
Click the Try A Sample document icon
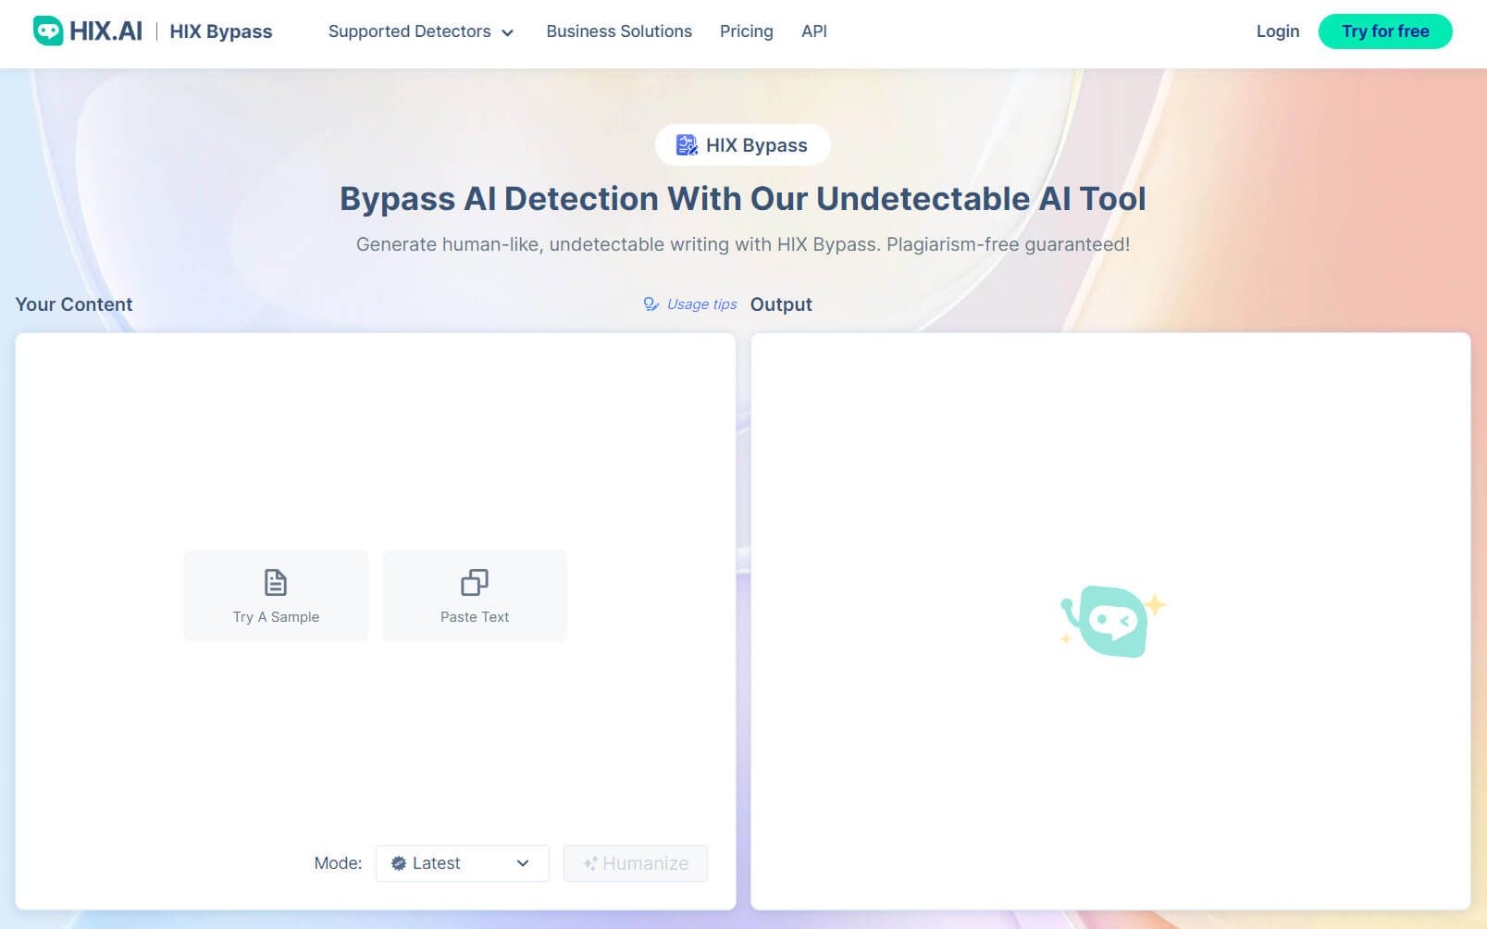pos(276,583)
